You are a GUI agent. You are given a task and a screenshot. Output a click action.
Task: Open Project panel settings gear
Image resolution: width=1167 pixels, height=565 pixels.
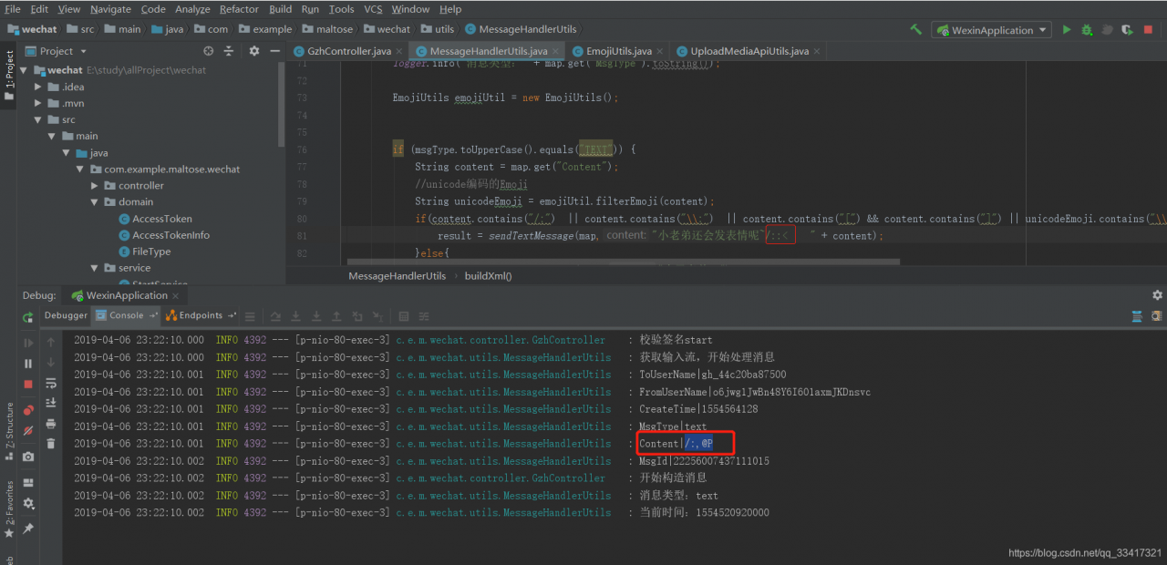[x=253, y=51]
